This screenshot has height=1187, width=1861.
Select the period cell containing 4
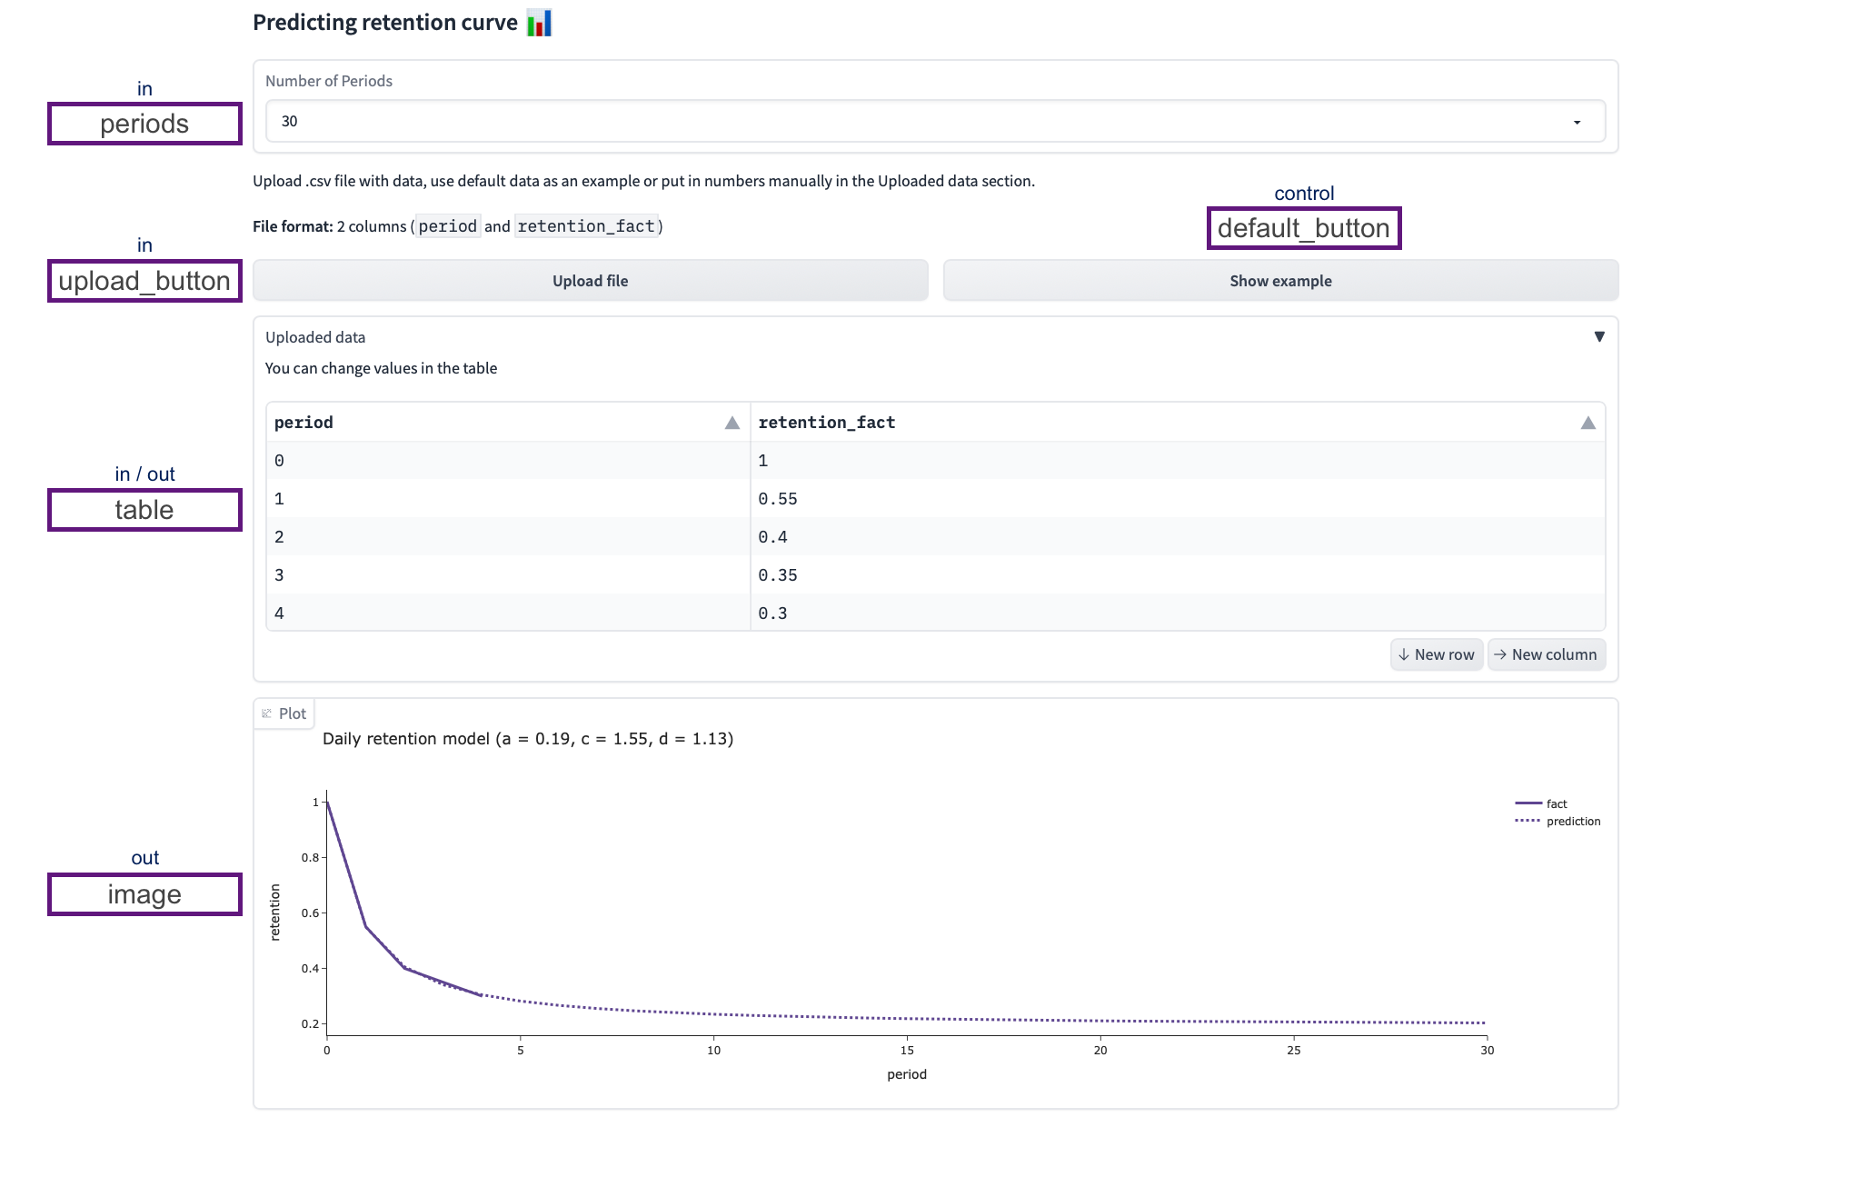click(x=508, y=613)
